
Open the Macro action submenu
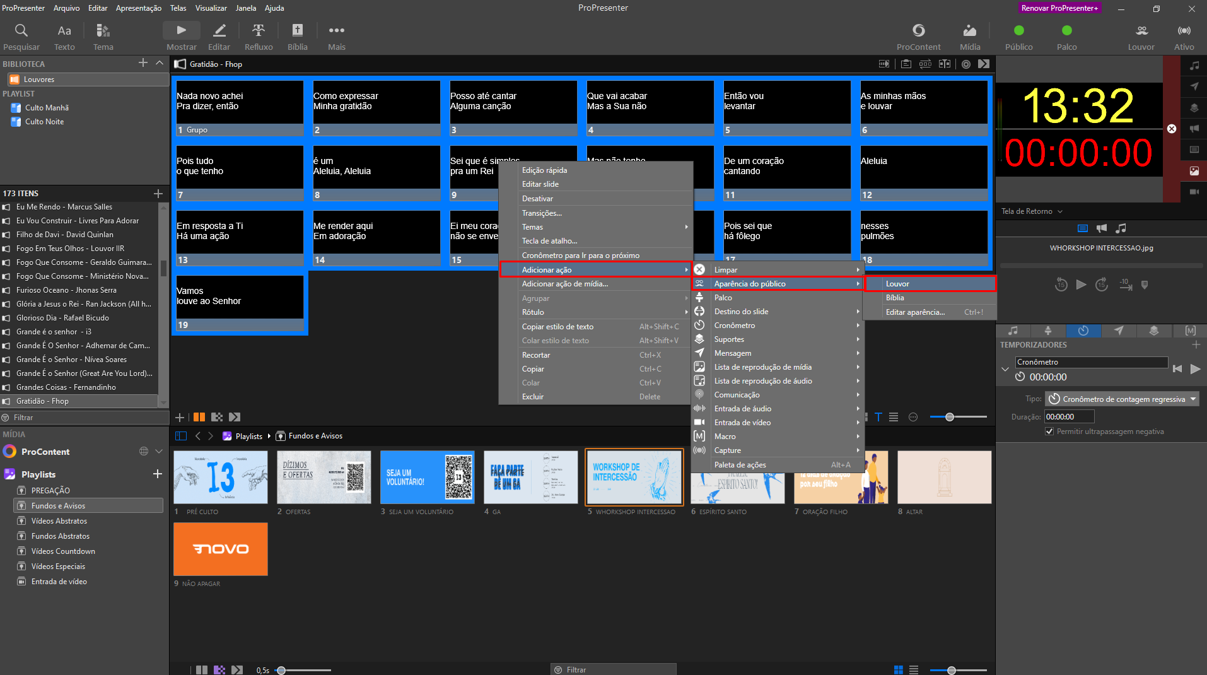pyautogui.click(x=778, y=437)
